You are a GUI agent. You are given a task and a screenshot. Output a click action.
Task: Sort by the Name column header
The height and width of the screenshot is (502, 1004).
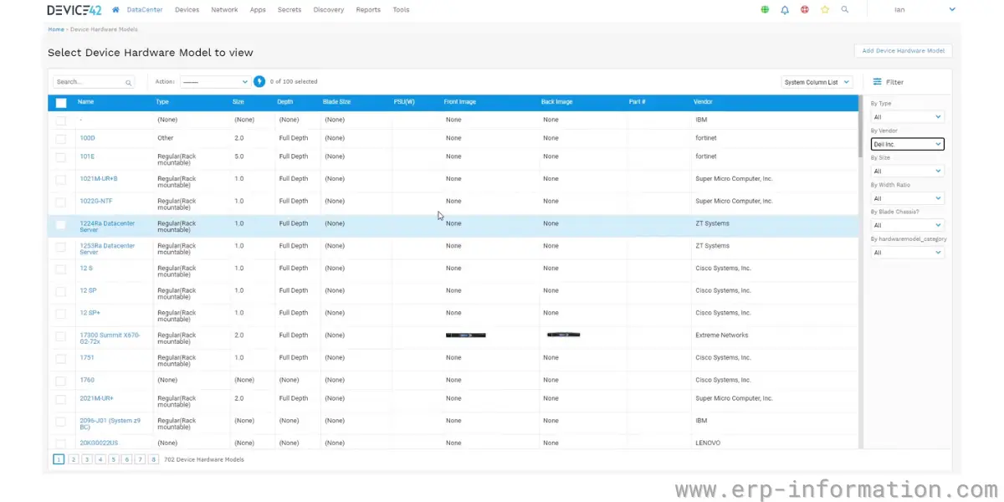coord(86,102)
